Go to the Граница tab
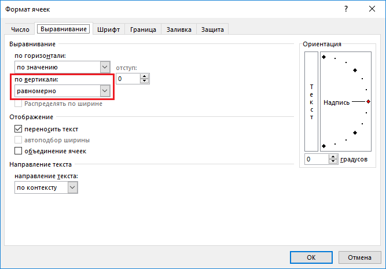 (143, 30)
